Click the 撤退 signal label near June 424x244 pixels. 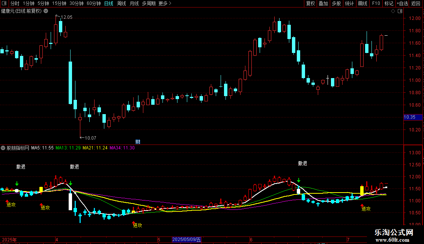302,163
